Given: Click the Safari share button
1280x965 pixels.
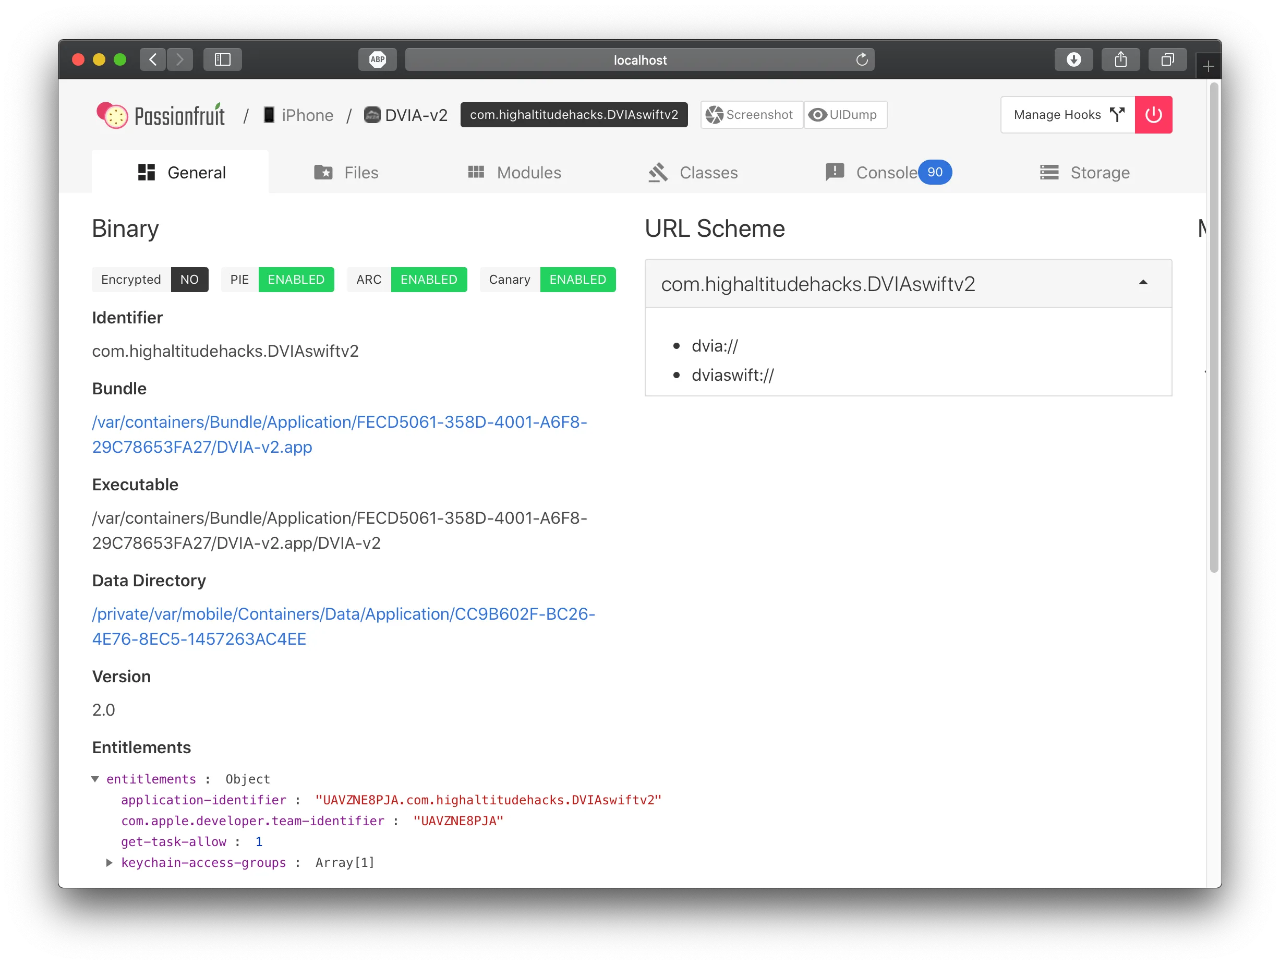Looking at the screenshot, I should (1120, 59).
